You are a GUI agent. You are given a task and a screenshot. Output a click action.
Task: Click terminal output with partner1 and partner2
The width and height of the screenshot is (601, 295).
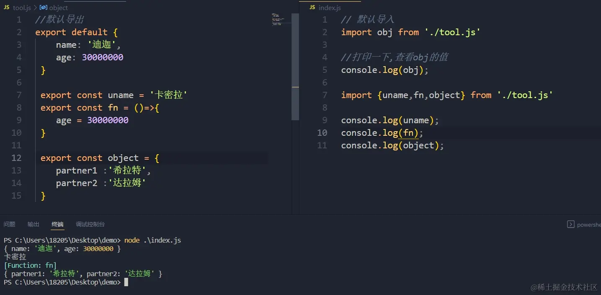[x=83, y=274]
